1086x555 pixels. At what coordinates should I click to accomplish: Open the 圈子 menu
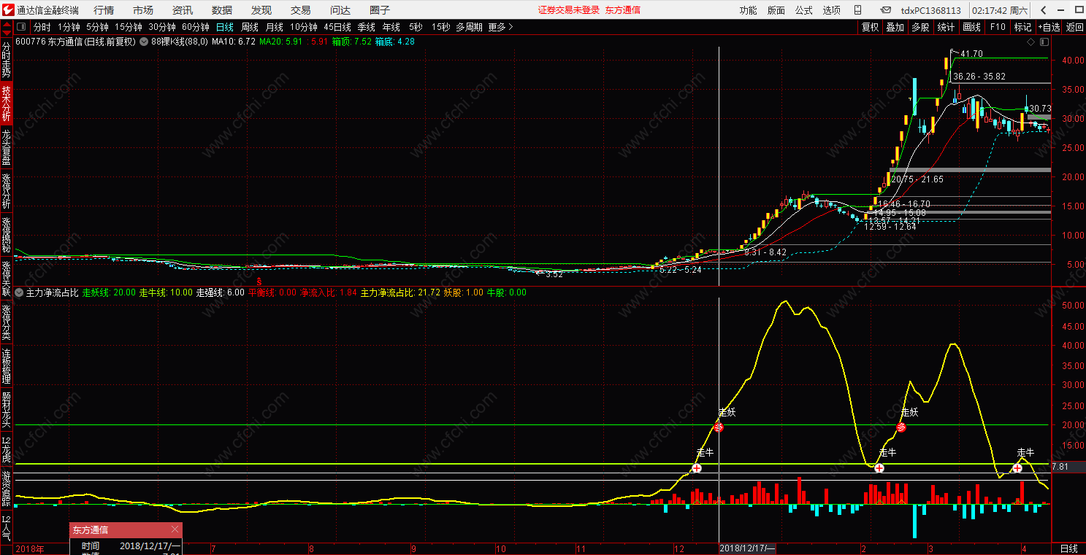coord(380,10)
